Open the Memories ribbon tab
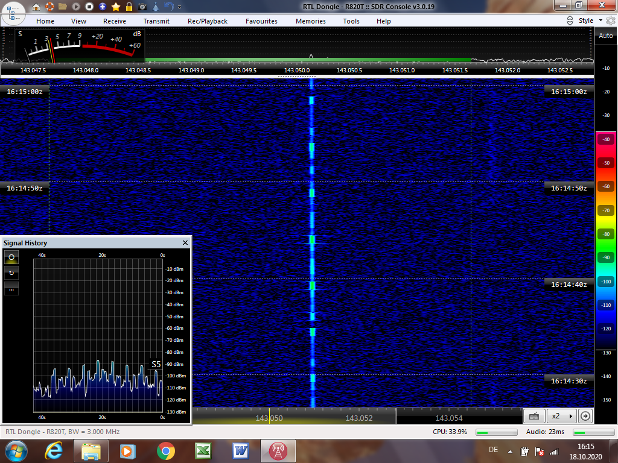 [x=311, y=21]
